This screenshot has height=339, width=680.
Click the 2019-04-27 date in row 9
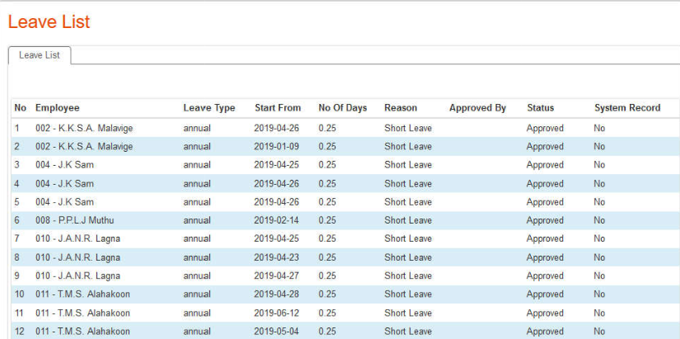click(x=277, y=276)
